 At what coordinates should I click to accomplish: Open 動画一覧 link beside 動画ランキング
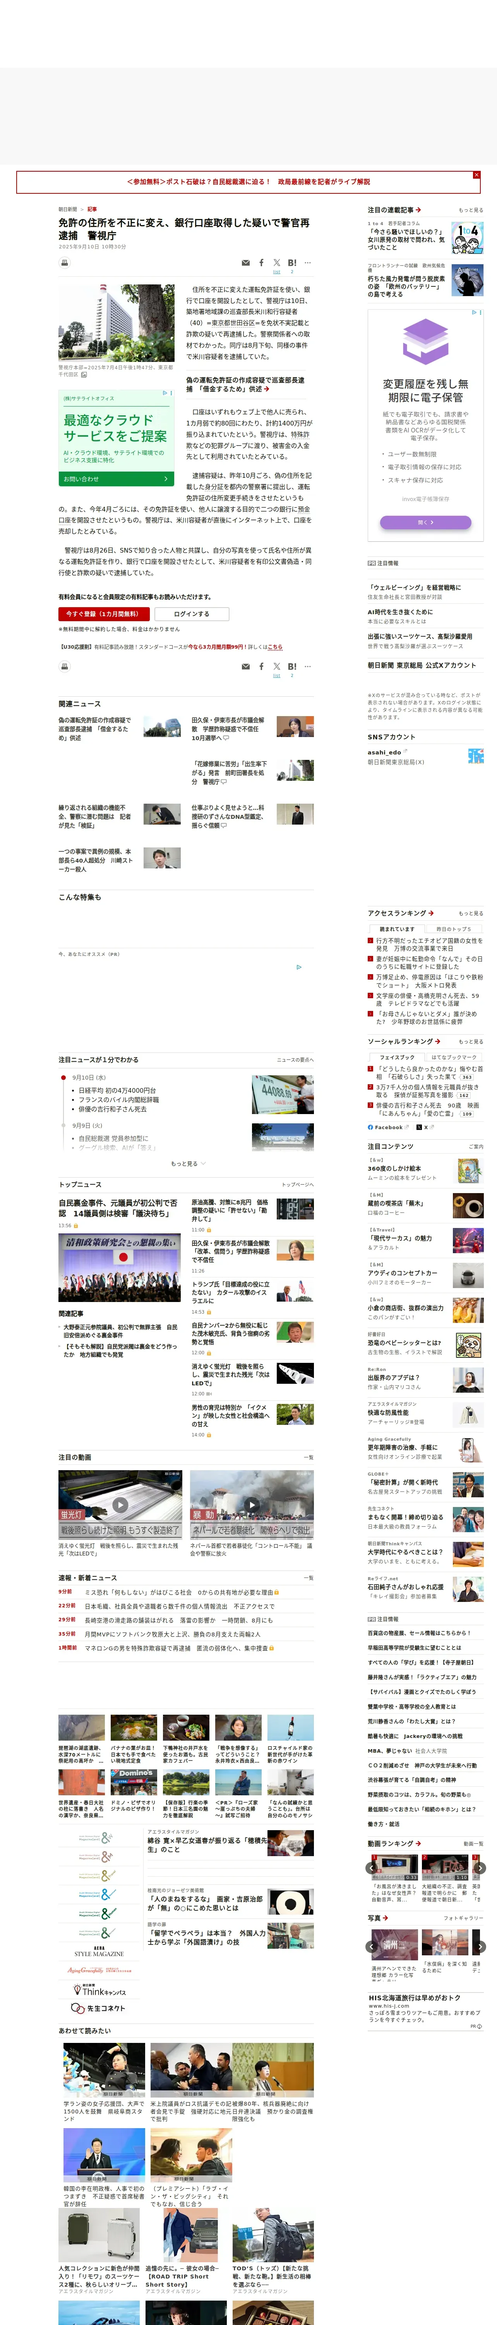(x=473, y=1844)
